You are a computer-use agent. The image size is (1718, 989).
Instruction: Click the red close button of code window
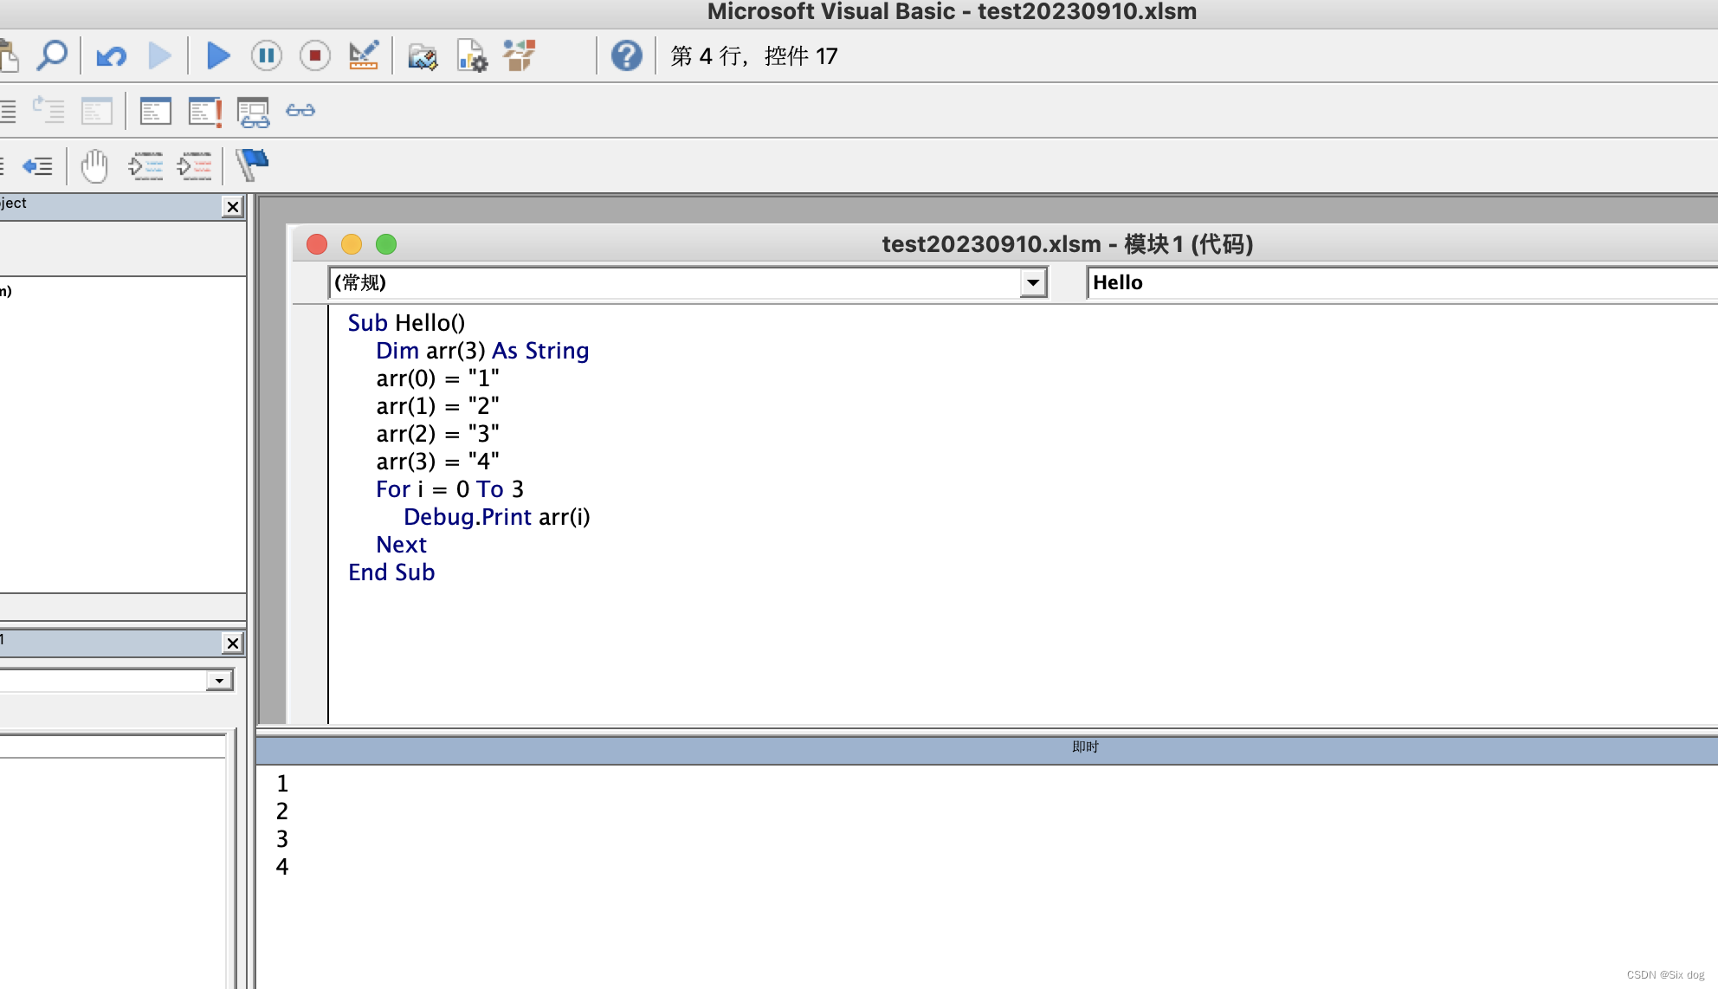coord(317,244)
